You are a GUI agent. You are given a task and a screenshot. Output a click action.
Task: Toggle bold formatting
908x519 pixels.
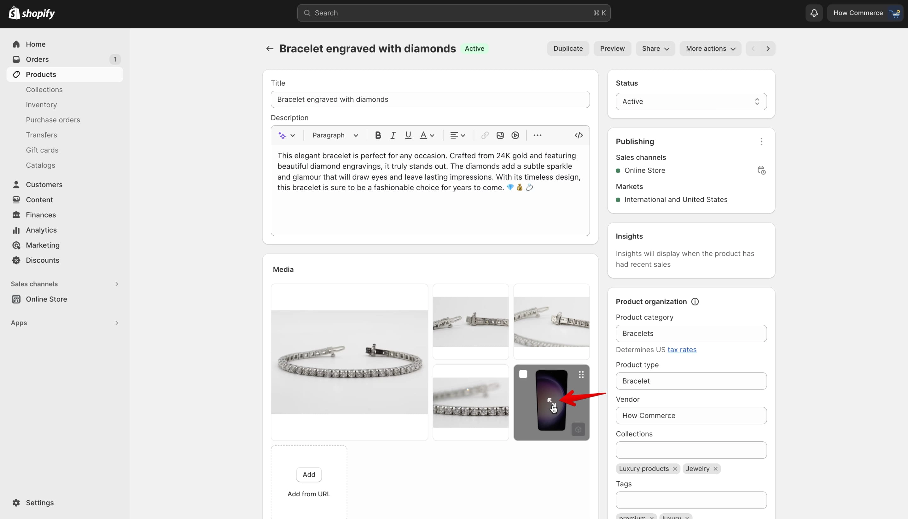coord(378,136)
